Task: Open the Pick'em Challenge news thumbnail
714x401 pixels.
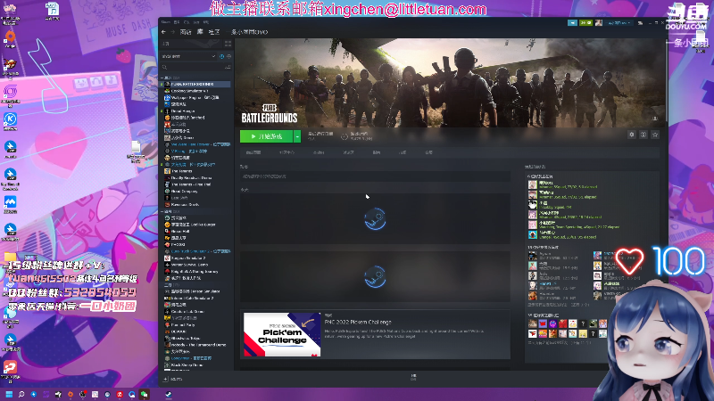Action: pyautogui.click(x=282, y=334)
